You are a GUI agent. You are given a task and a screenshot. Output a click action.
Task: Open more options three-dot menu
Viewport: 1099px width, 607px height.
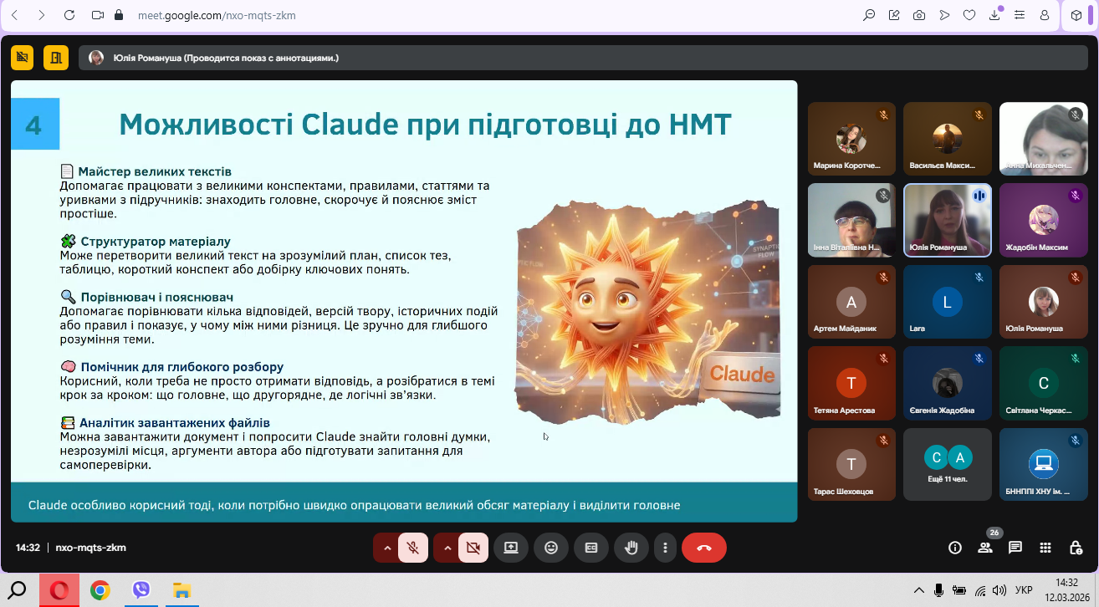click(665, 548)
